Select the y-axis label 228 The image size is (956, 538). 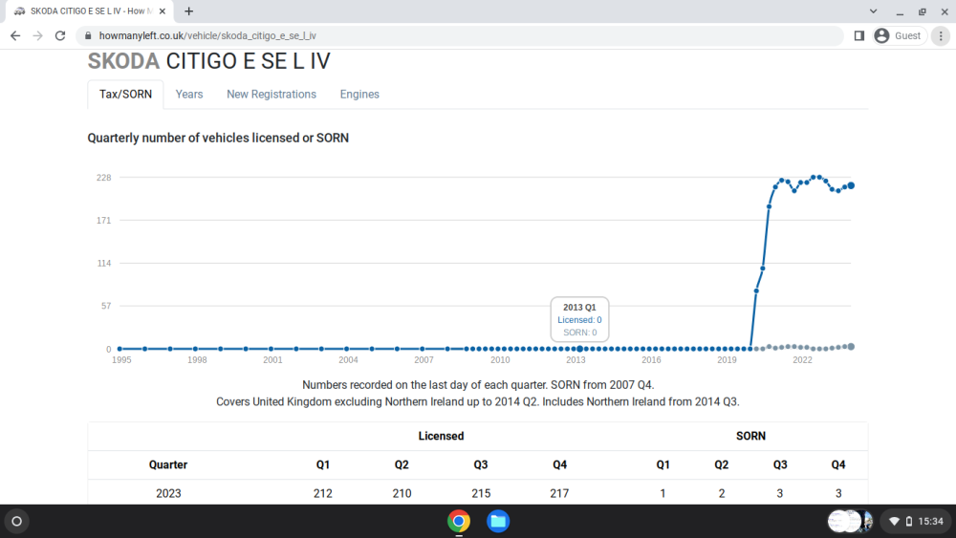point(103,178)
